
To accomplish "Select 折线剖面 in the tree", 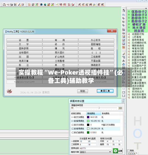I will [x=137, y=80].
